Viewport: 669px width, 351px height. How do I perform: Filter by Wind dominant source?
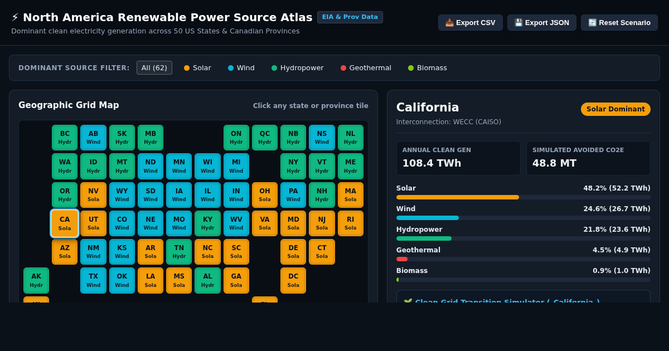pos(241,68)
